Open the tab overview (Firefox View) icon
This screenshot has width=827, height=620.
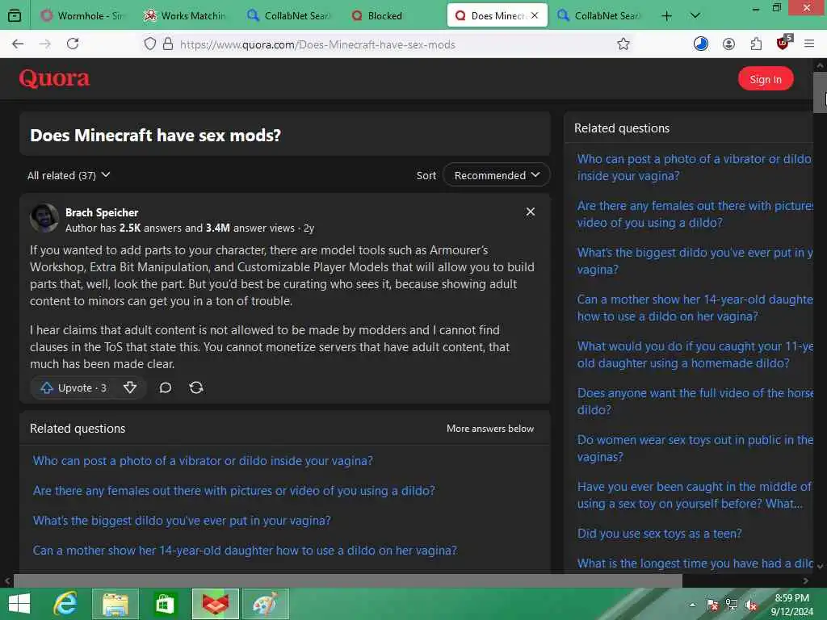coord(15,16)
